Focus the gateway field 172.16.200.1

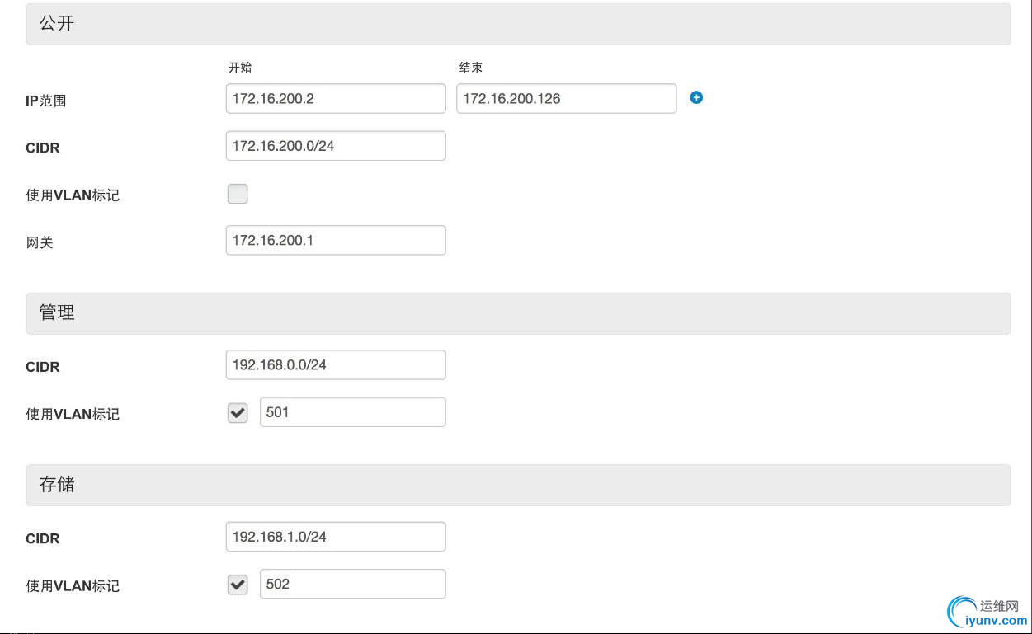tap(336, 241)
